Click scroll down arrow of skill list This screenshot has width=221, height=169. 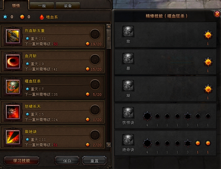click(x=109, y=145)
